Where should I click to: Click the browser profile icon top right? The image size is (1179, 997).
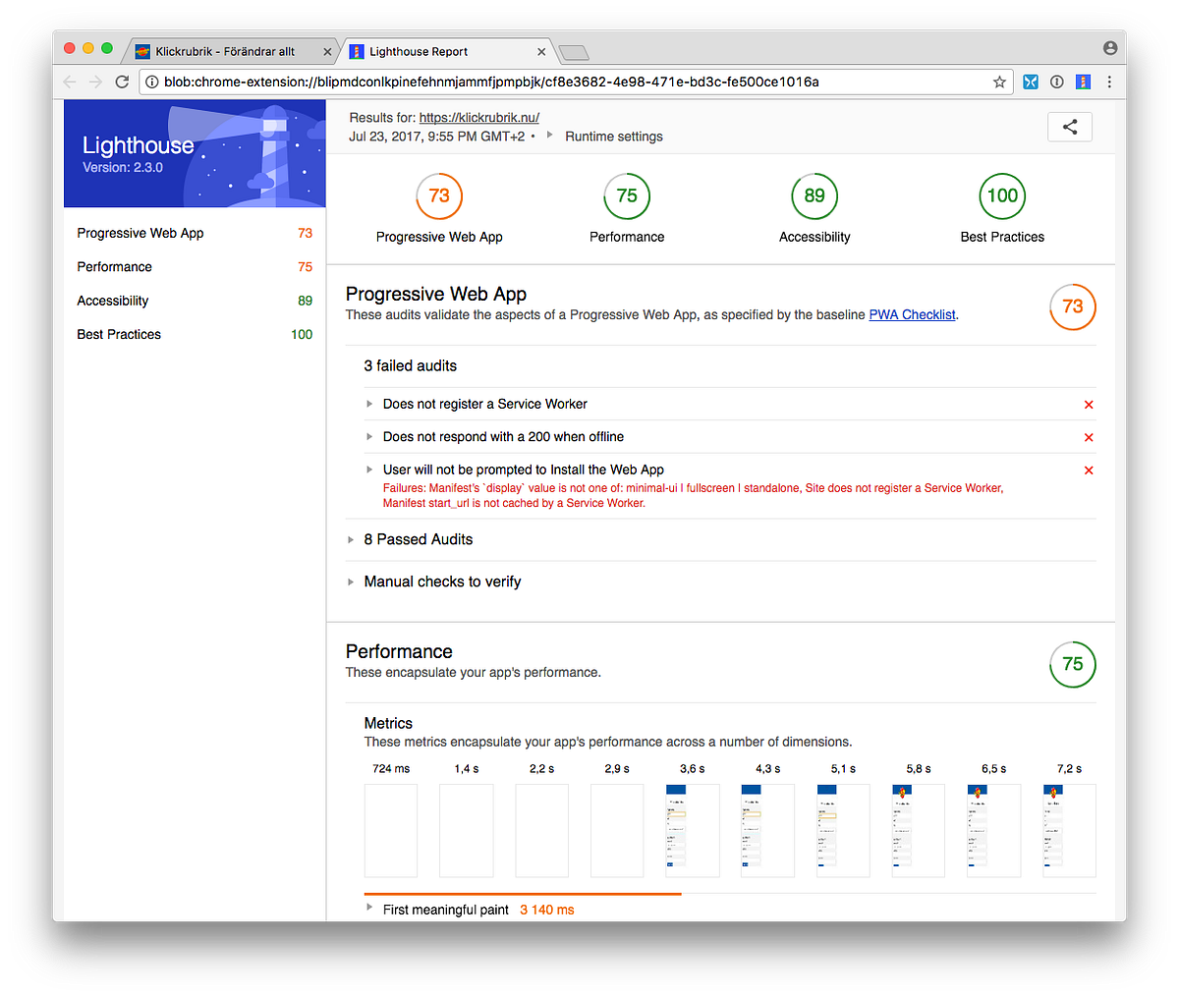[1109, 46]
